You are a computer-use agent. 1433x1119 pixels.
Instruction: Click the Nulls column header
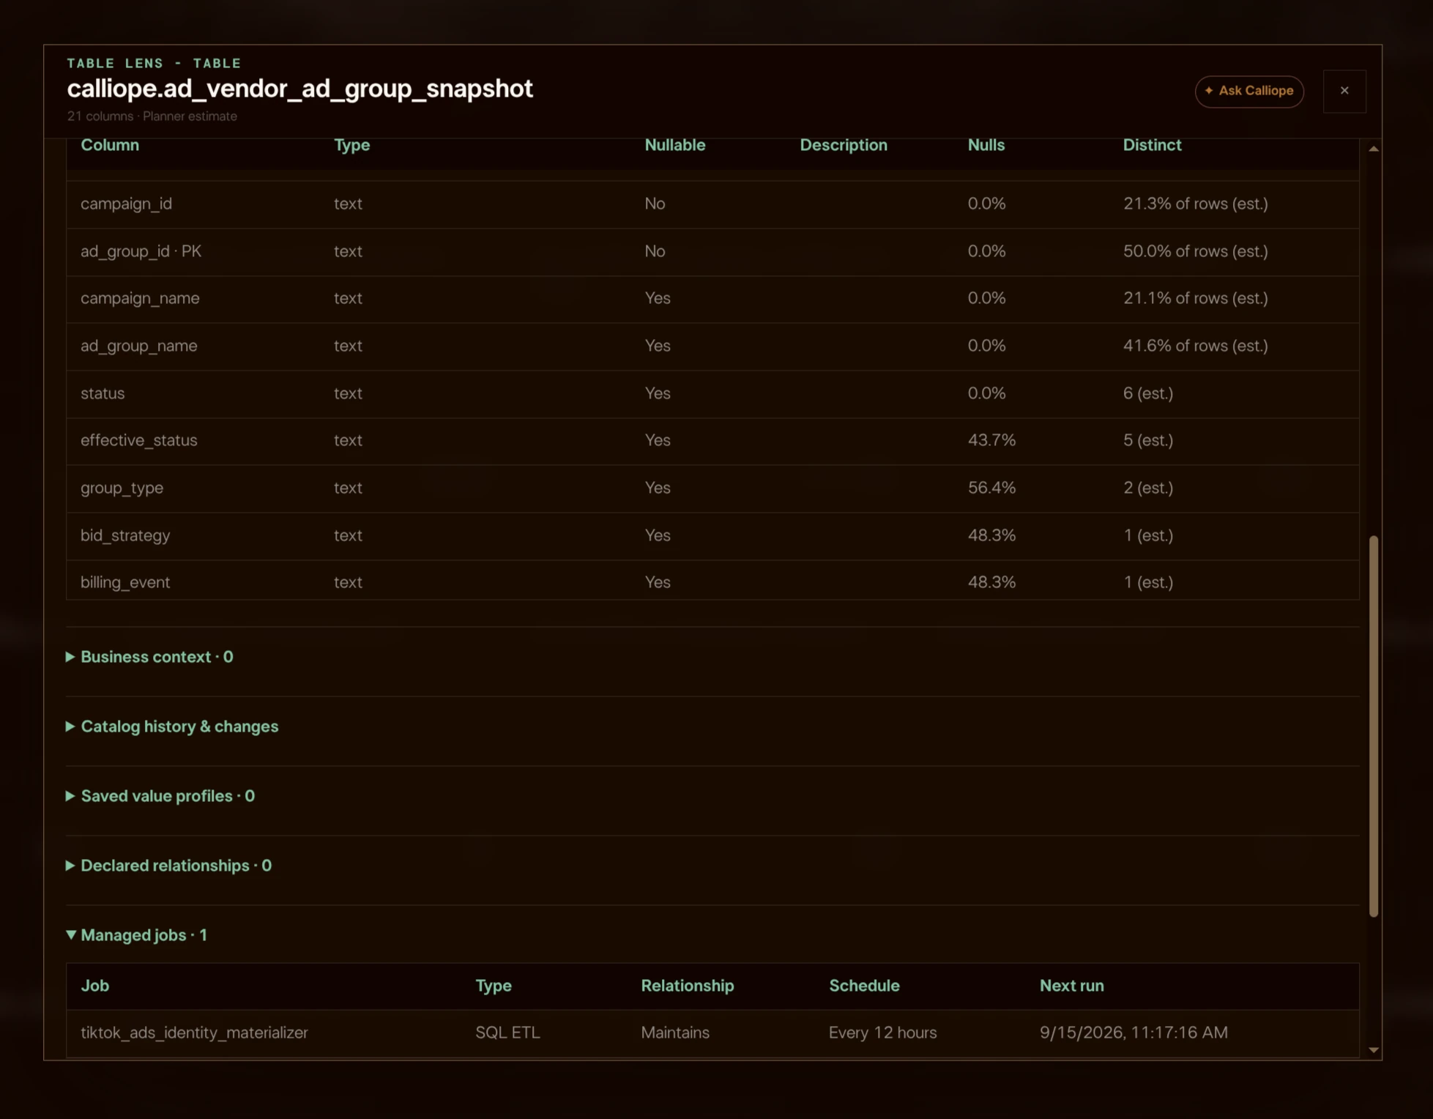point(986,145)
